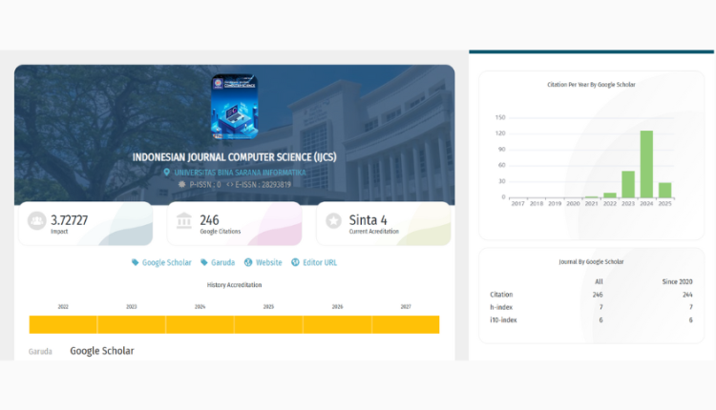
Task: Click the 3.72727 Impact value
Action: pyautogui.click(x=69, y=220)
